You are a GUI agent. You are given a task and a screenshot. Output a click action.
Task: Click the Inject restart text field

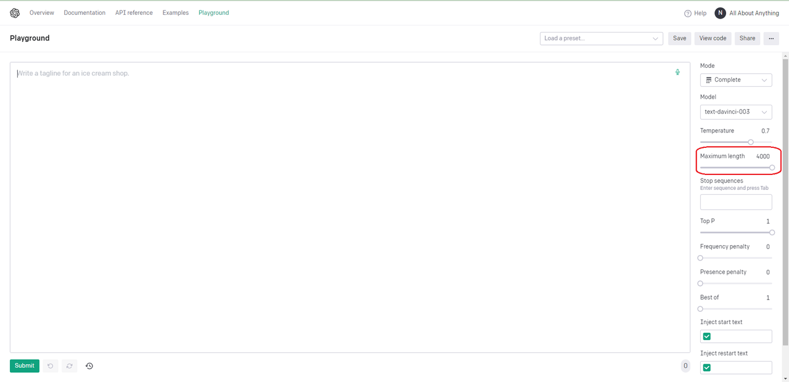[x=736, y=368]
